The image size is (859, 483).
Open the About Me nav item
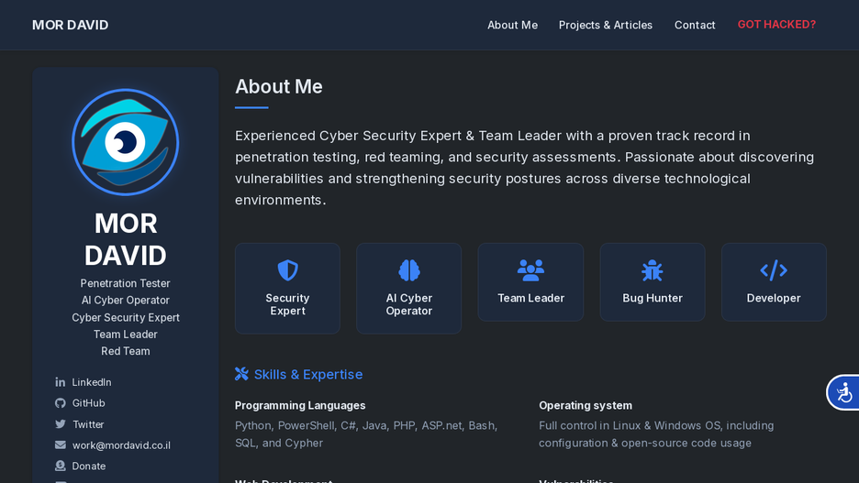tap(512, 25)
